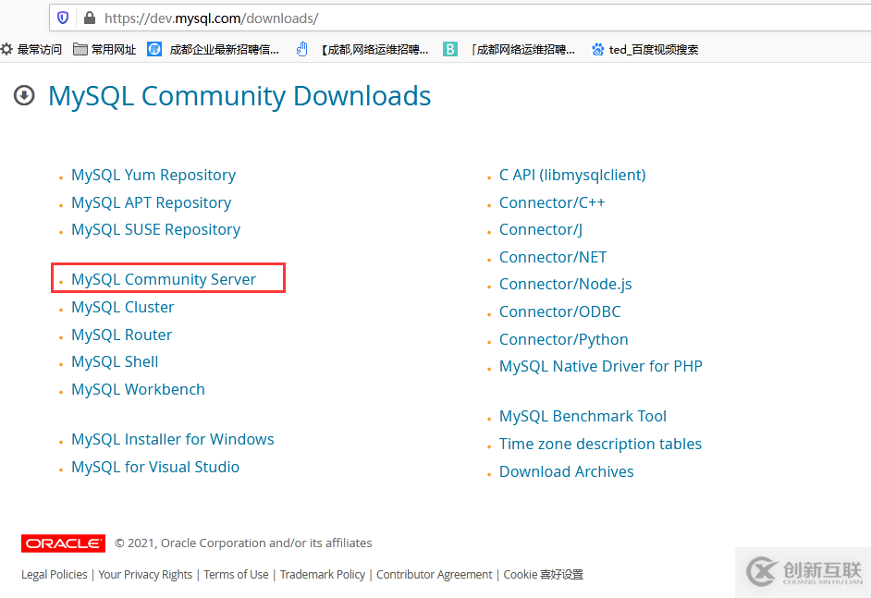Open MySQL Benchmark Tool link
This screenshot has width=871, height=598.
(583, 416)
